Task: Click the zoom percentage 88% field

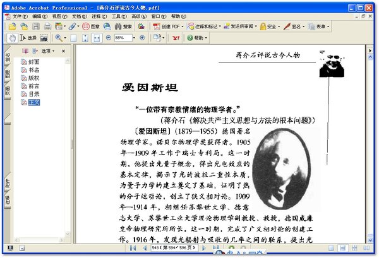Action: 123,38
